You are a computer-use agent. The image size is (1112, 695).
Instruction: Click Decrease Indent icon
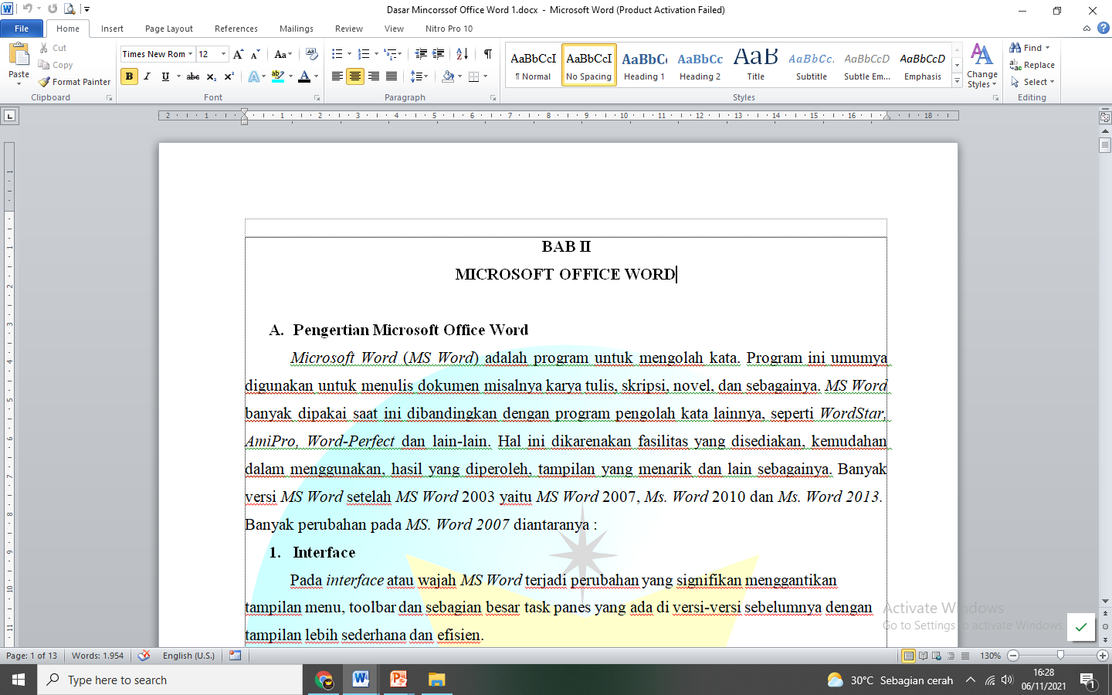[421, 54]
